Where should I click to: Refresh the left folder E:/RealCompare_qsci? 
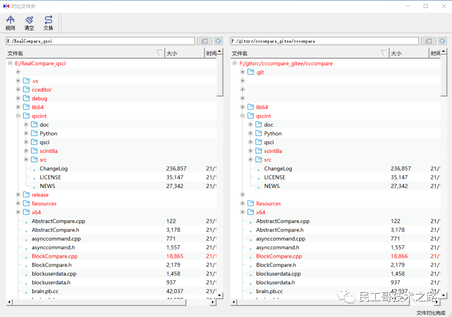(218, 41)
